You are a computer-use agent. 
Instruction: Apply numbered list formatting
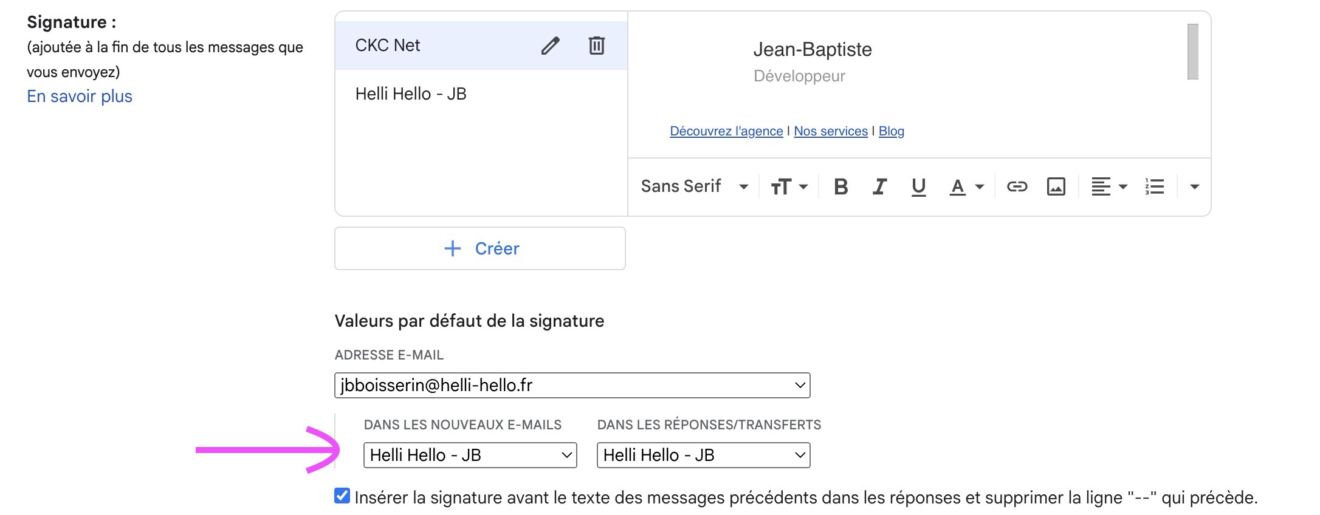[1155, 186]
